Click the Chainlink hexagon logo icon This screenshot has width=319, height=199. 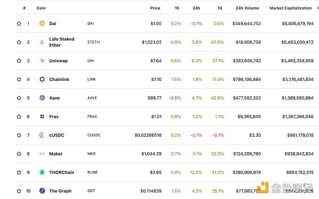(42, 79)
